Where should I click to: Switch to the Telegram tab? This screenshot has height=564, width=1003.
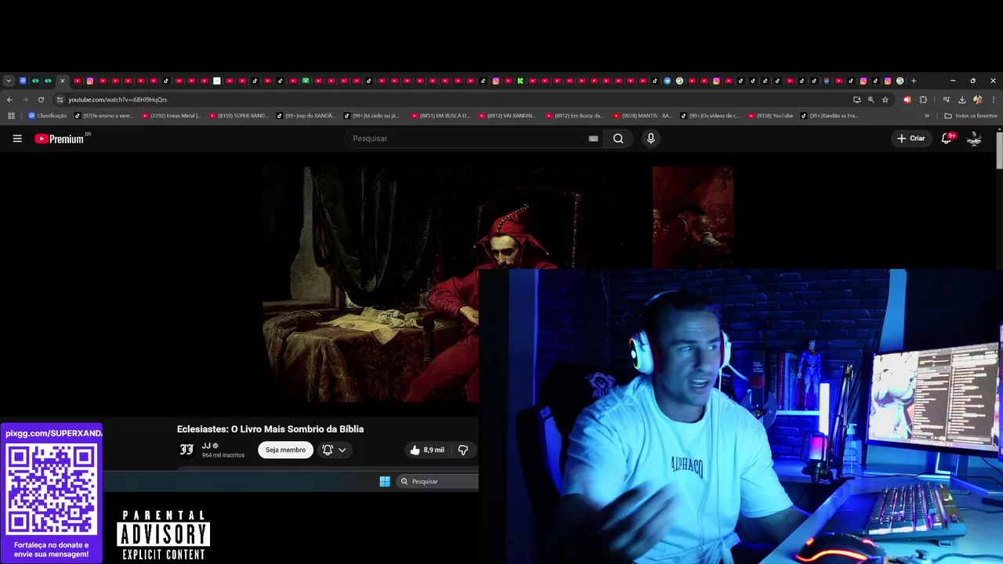(667, 81)
